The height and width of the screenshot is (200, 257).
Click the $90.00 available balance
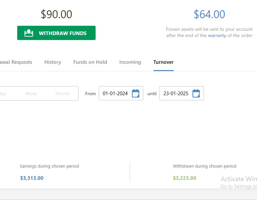click(56, 14)
